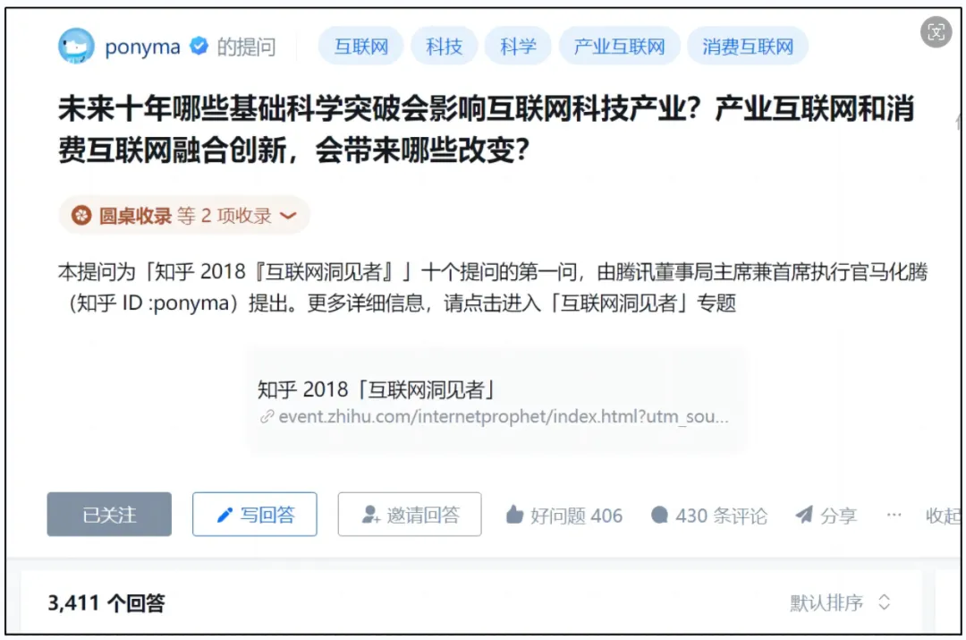Click the 写回答 button
This screenshot has width=966, height=640.
click(254, 514)
